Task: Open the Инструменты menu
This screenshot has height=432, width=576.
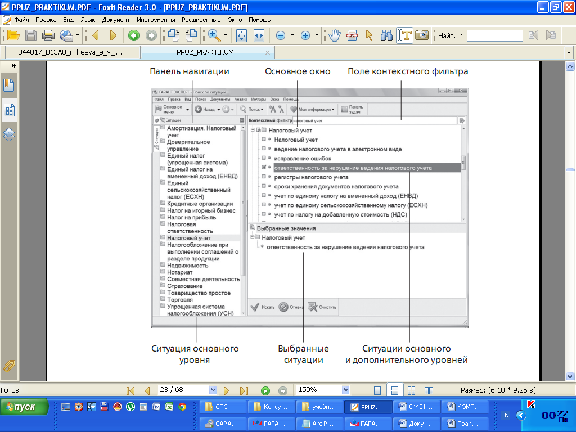Action: [156, 20]
